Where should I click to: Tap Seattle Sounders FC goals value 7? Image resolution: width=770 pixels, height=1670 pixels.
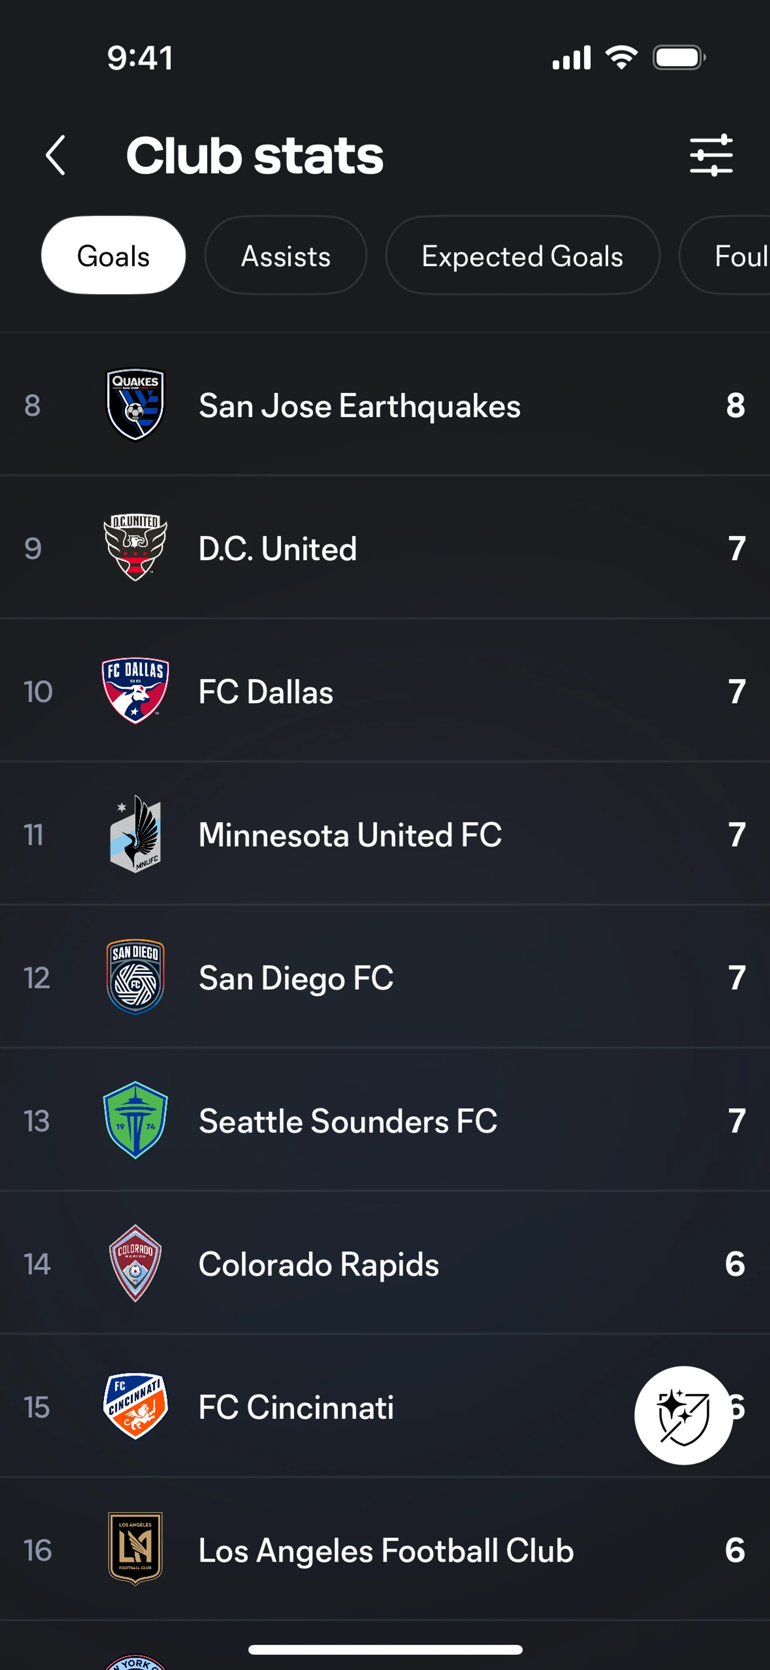736,1121
